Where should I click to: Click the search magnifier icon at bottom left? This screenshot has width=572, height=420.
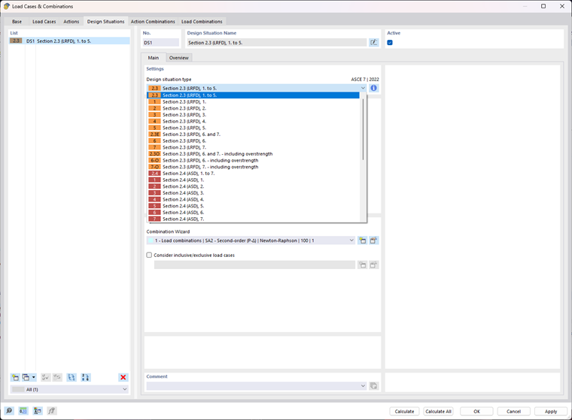point(9,411)
